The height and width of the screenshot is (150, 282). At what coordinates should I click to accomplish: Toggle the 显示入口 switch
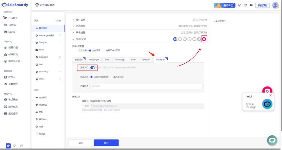(x=93, y=67)
